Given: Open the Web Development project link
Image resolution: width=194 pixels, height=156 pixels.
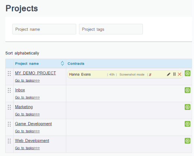Looking at the screenshot, I should click(x=32, y=141).
